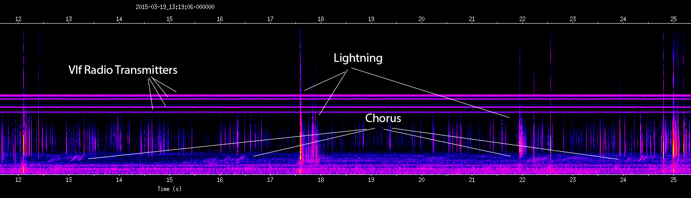Select the 13 tick on top axis

(69, 19)
